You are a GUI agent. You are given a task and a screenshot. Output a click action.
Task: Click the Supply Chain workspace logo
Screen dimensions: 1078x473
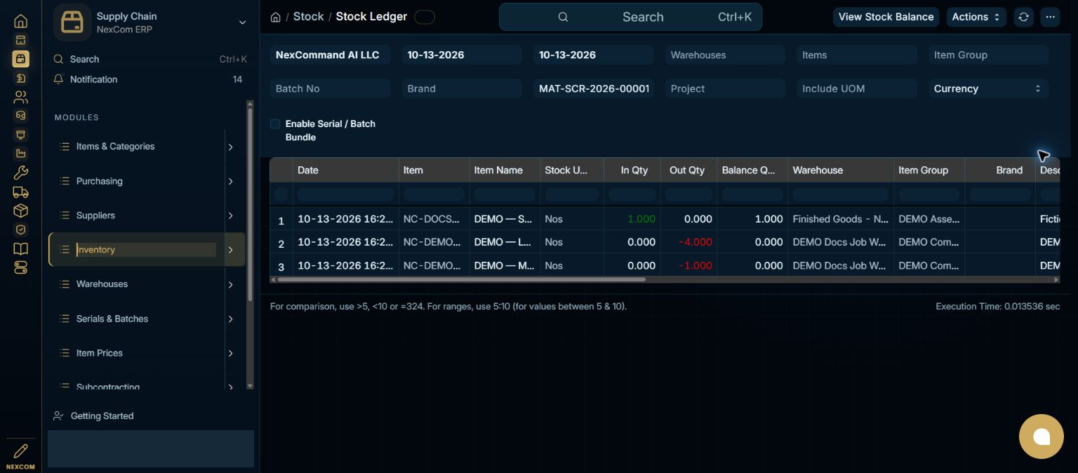[72, 22]
